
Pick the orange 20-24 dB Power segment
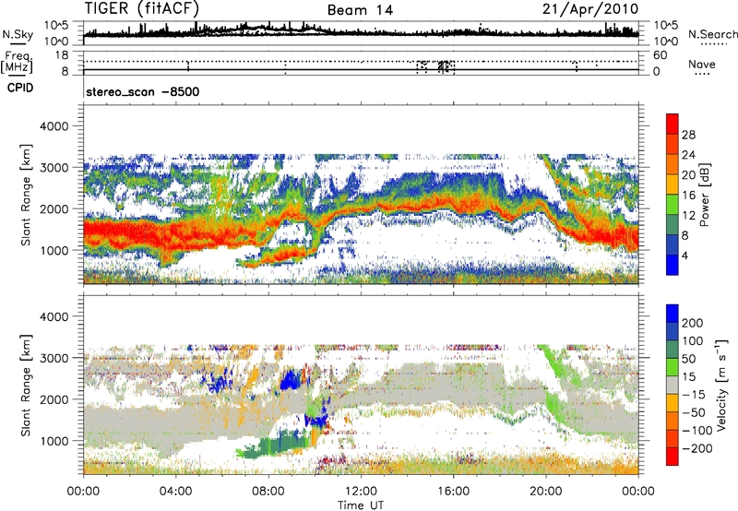tap(673, 164)
